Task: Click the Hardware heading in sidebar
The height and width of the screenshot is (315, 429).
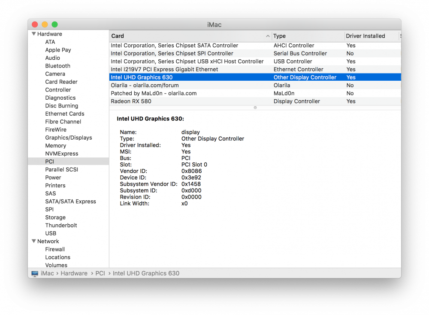Action: [x=49, y=34]
